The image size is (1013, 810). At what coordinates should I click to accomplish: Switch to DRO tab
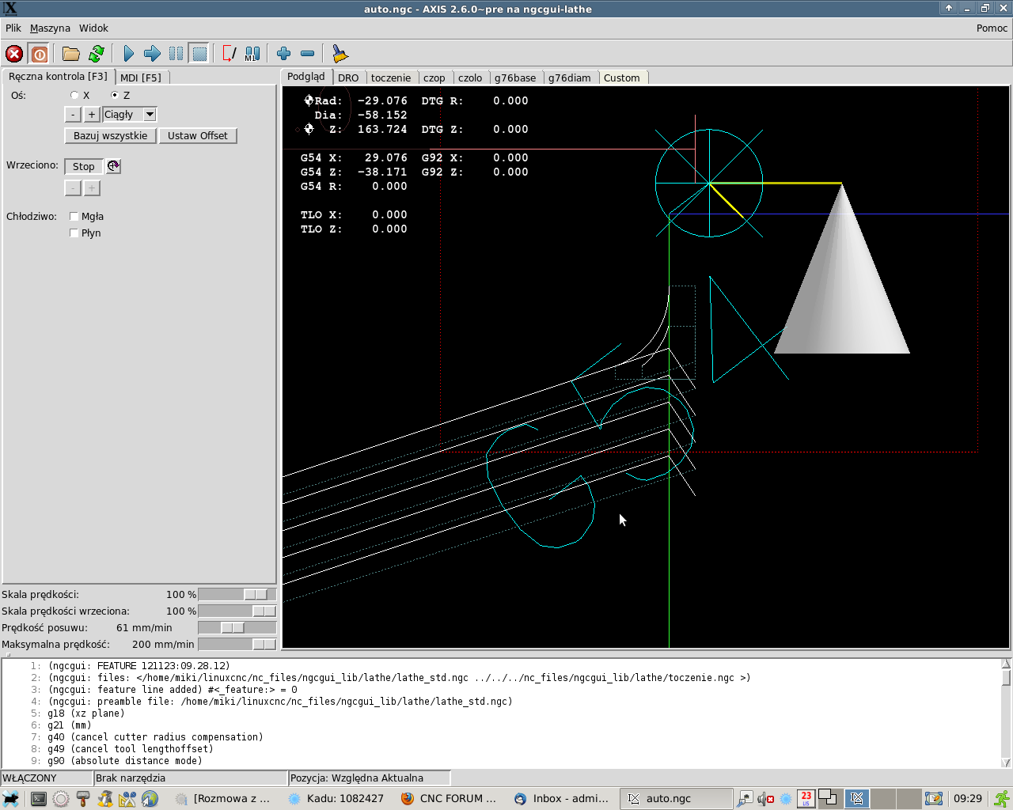coord(348,78)
